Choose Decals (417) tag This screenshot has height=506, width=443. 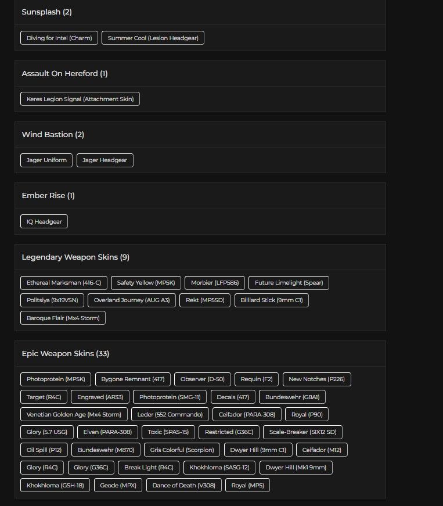[x=233, y=397]
